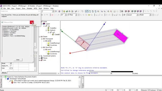Image resolution: width=162 pixels, height=91 pixels.
Task: Click the yellow link icon in second toolbar
Action: [89, 15]
